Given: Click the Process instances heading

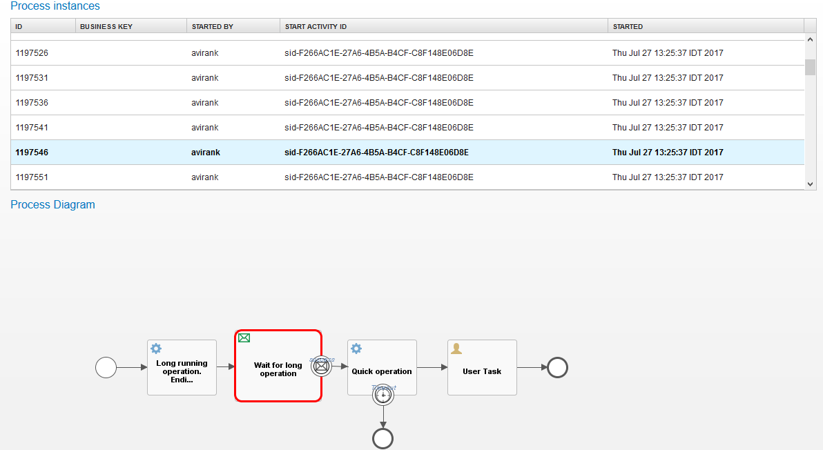Looking at the screenshot, I should click(55, 6).
